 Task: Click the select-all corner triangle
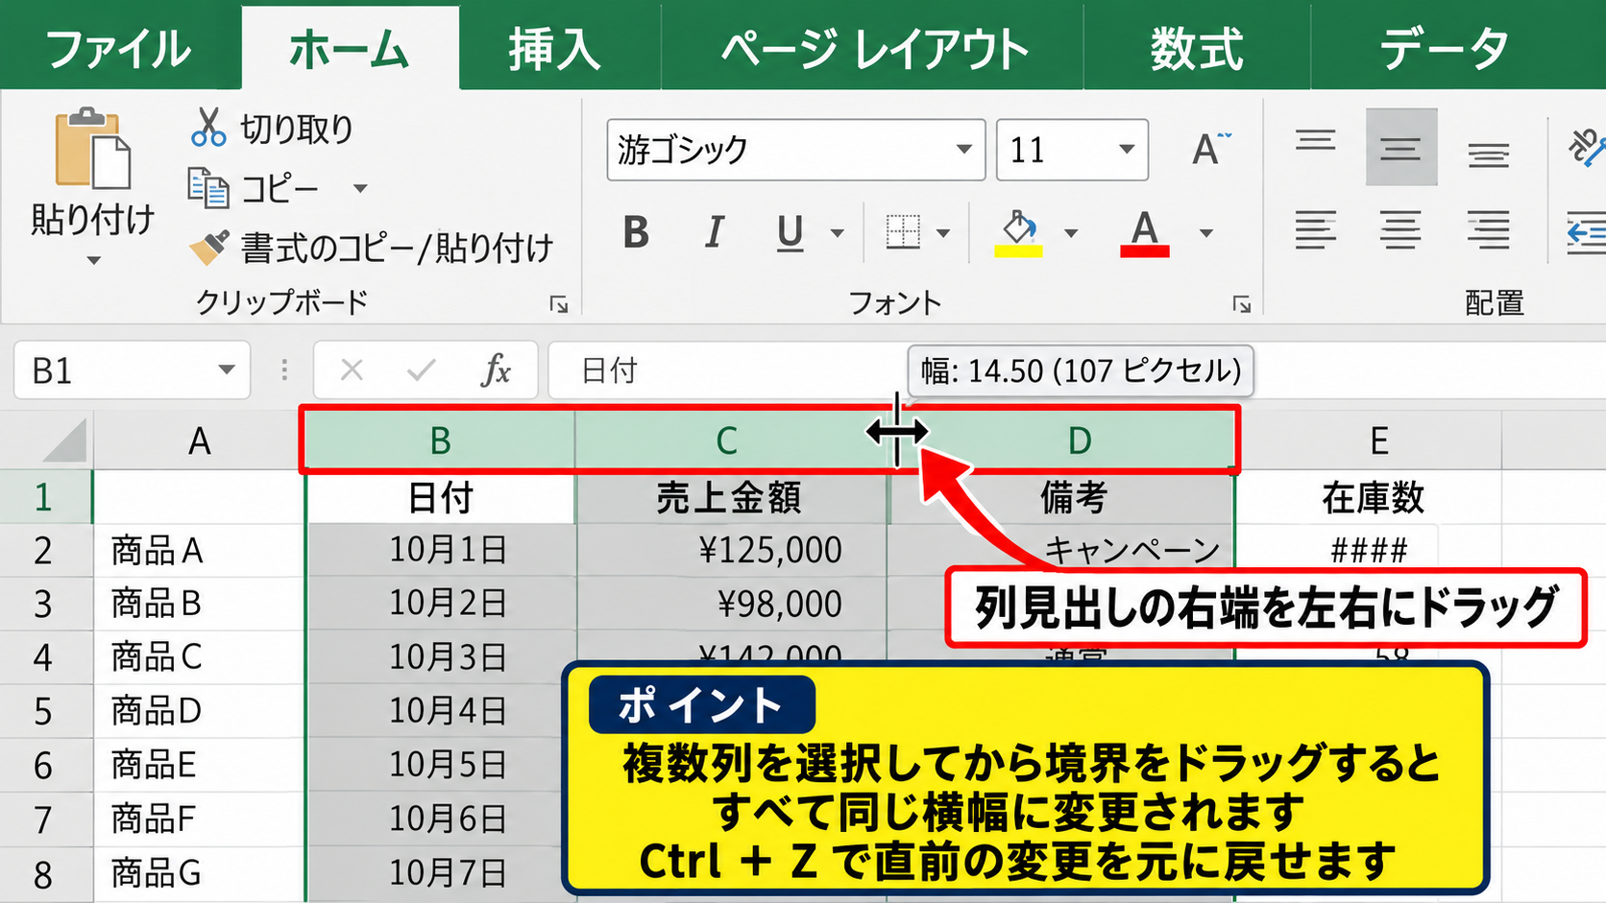63,440
